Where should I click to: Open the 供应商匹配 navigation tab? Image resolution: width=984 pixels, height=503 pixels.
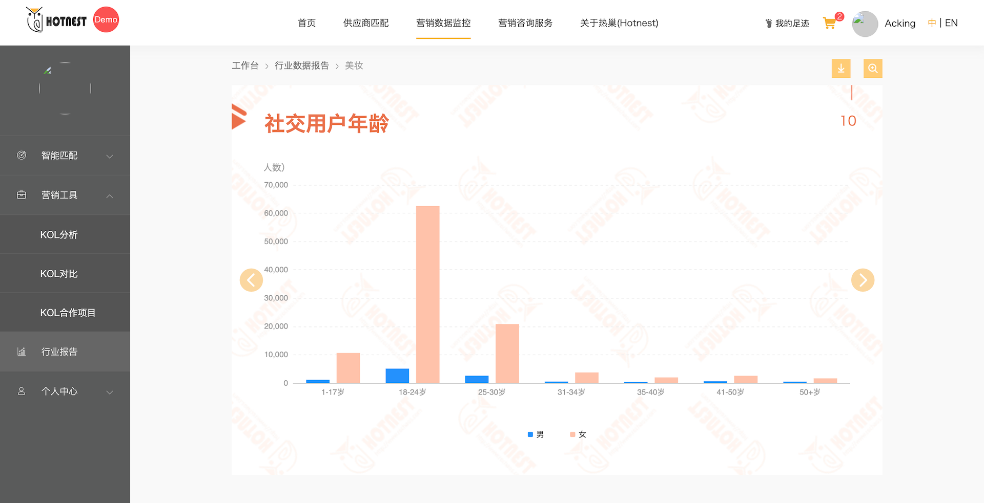pyautogui.click(x=366, y=23)
